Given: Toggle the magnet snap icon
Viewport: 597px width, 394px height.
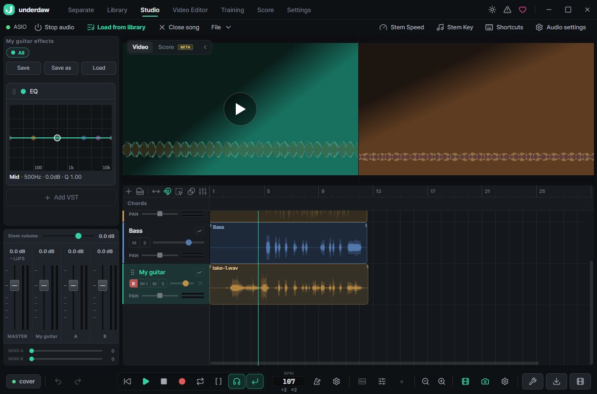Looking at the screenshot, I should pos(167,191).
